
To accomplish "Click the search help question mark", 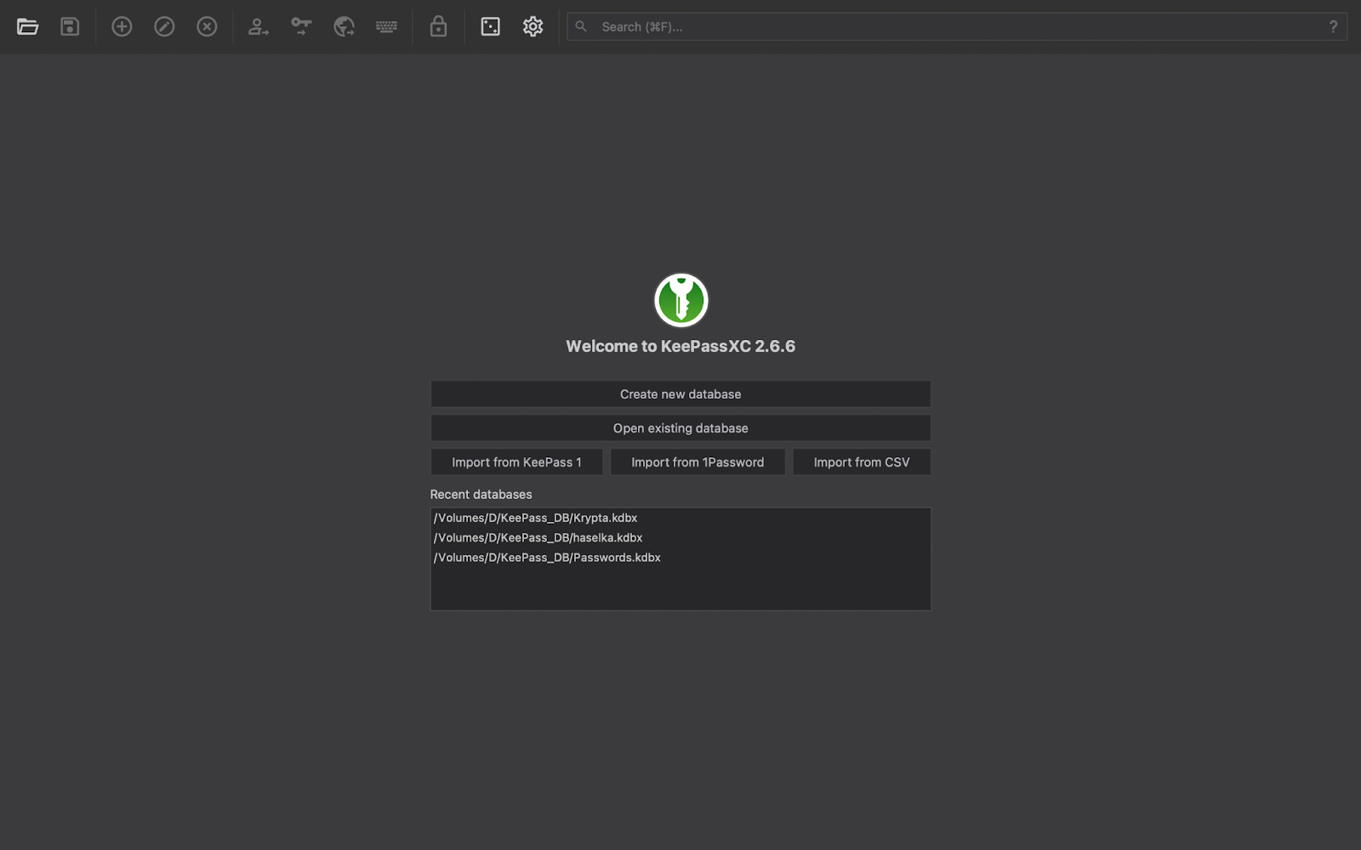I will (1333, 26).
